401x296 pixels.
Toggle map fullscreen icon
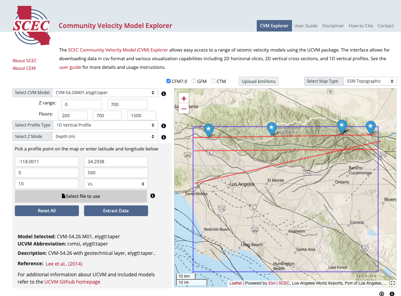(x=392, y=283)
